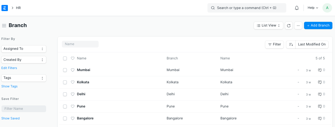Toggle sort order direction icon
This screenshot has width=335, height=127.
291,44
